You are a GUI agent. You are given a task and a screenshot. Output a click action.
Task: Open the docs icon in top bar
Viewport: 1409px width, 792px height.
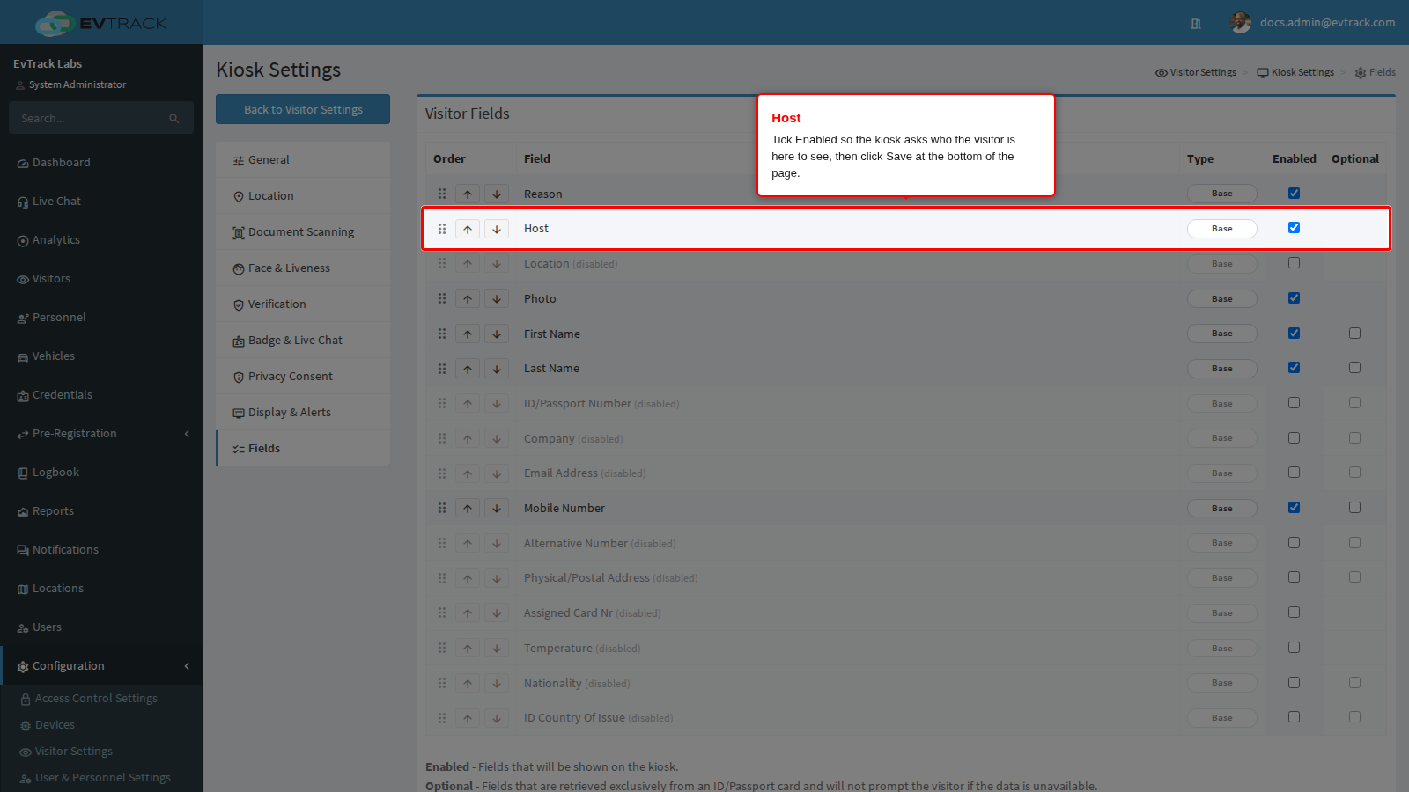1196,24
